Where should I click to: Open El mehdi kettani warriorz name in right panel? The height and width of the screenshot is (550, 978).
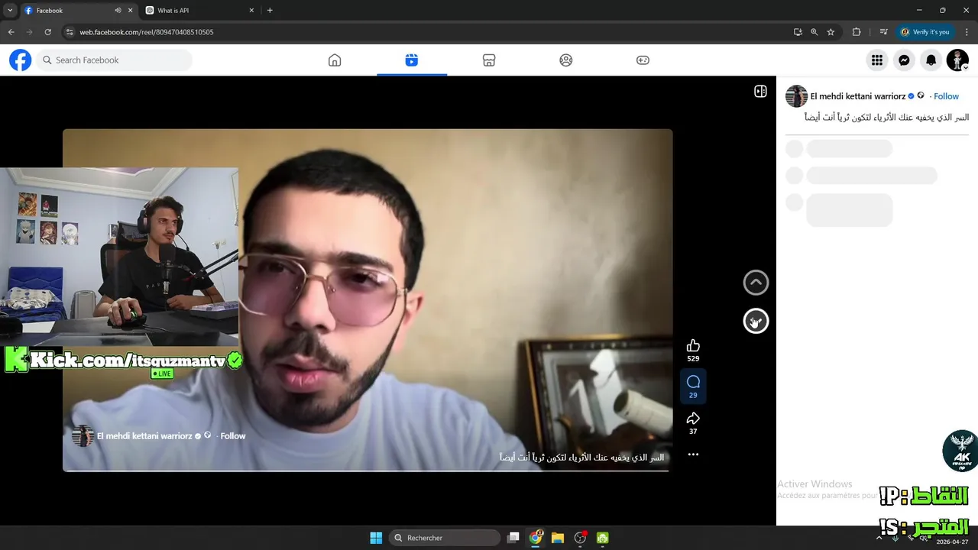858,96
